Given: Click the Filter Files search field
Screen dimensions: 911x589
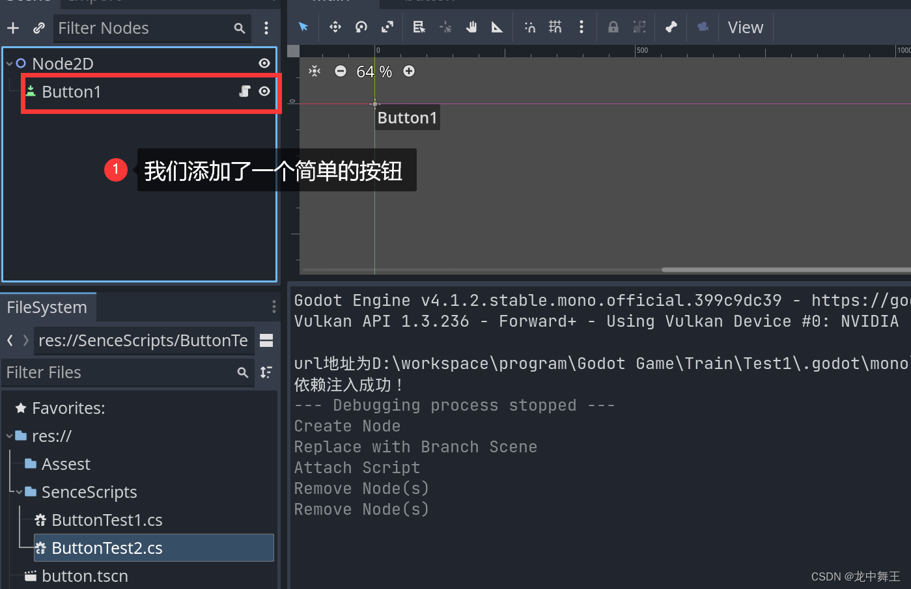Looking at the screenshot, I should point(128,372).
